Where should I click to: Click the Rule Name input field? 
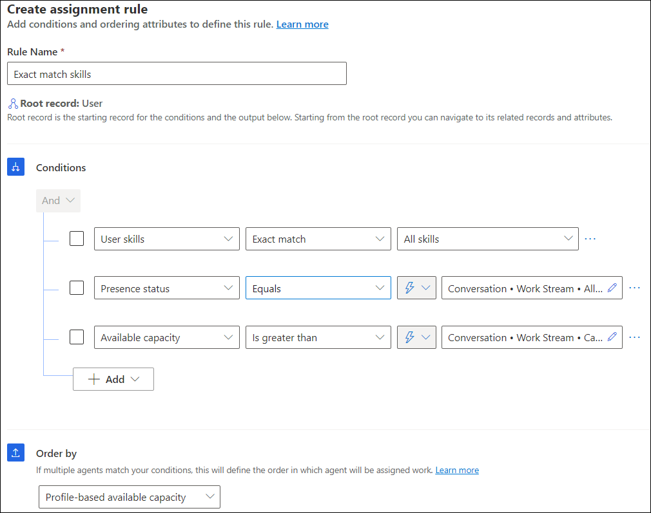[177, 74]
